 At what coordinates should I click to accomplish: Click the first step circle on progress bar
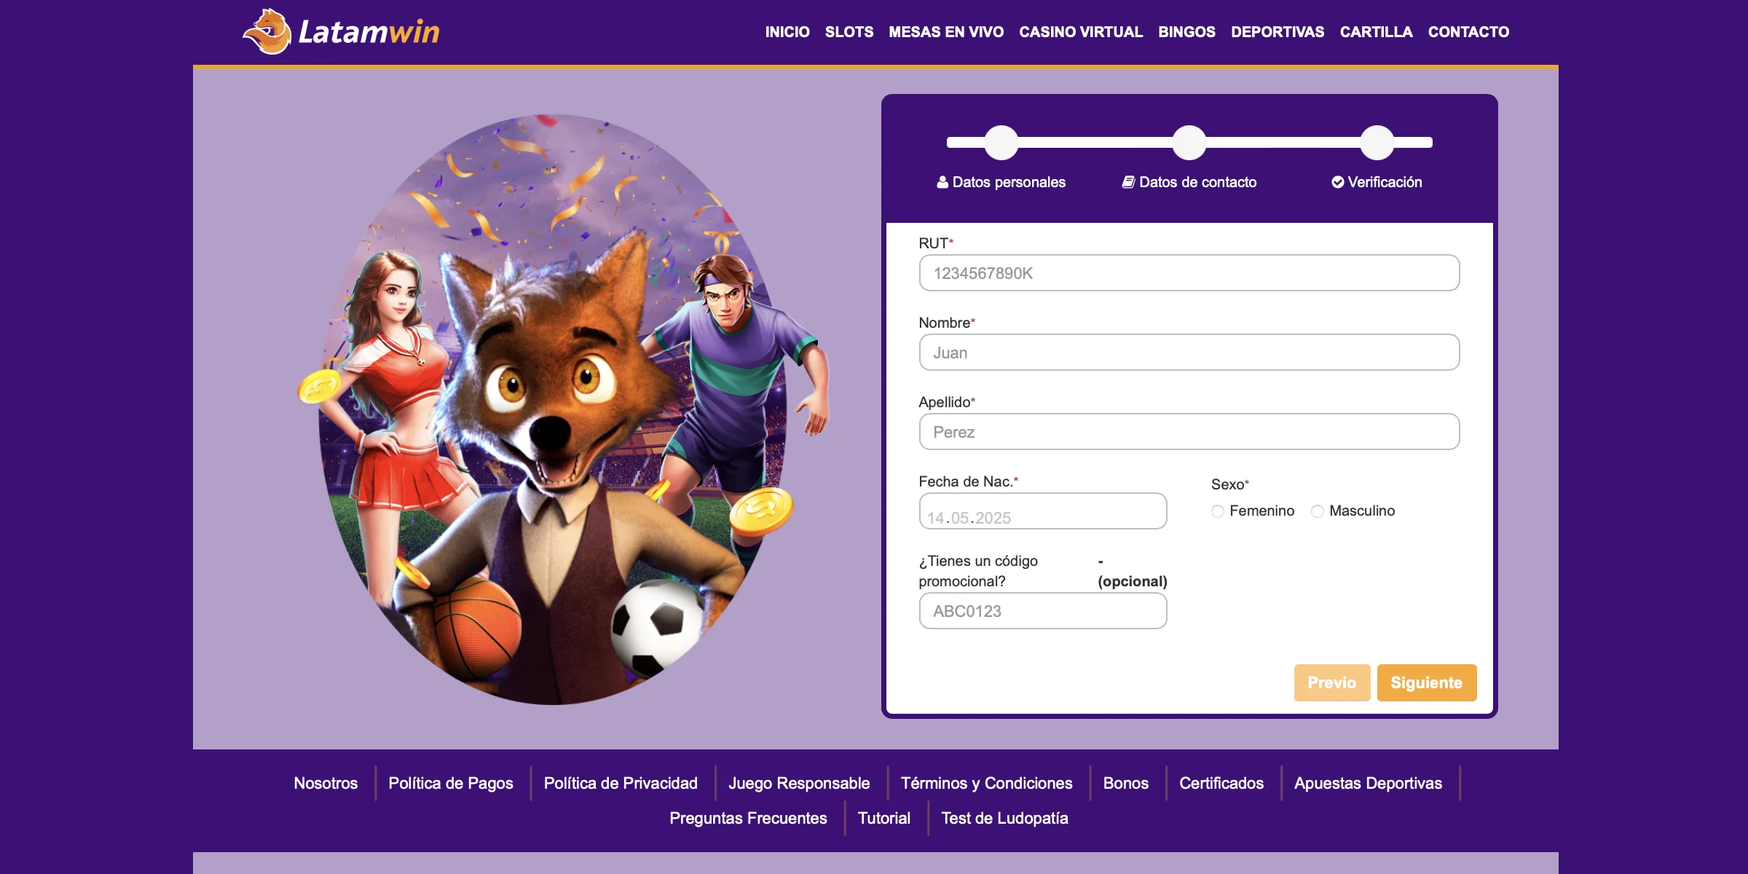tap(1001, 143)
